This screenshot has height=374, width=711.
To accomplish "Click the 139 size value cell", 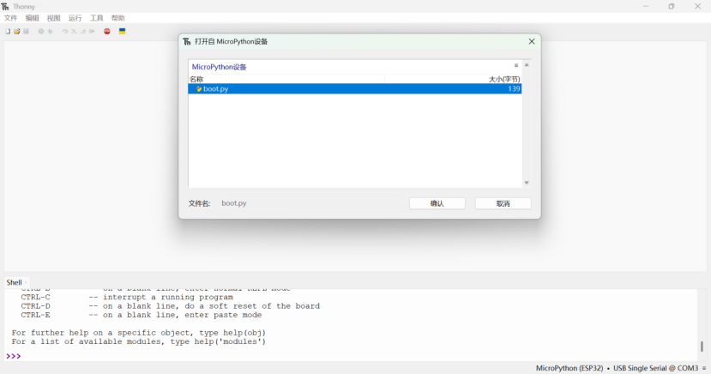I will point(514,89).
